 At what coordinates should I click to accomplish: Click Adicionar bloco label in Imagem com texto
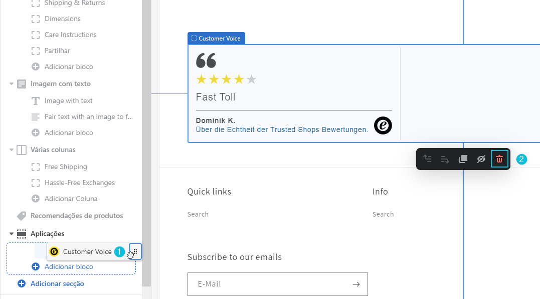[x=69, y=133]
